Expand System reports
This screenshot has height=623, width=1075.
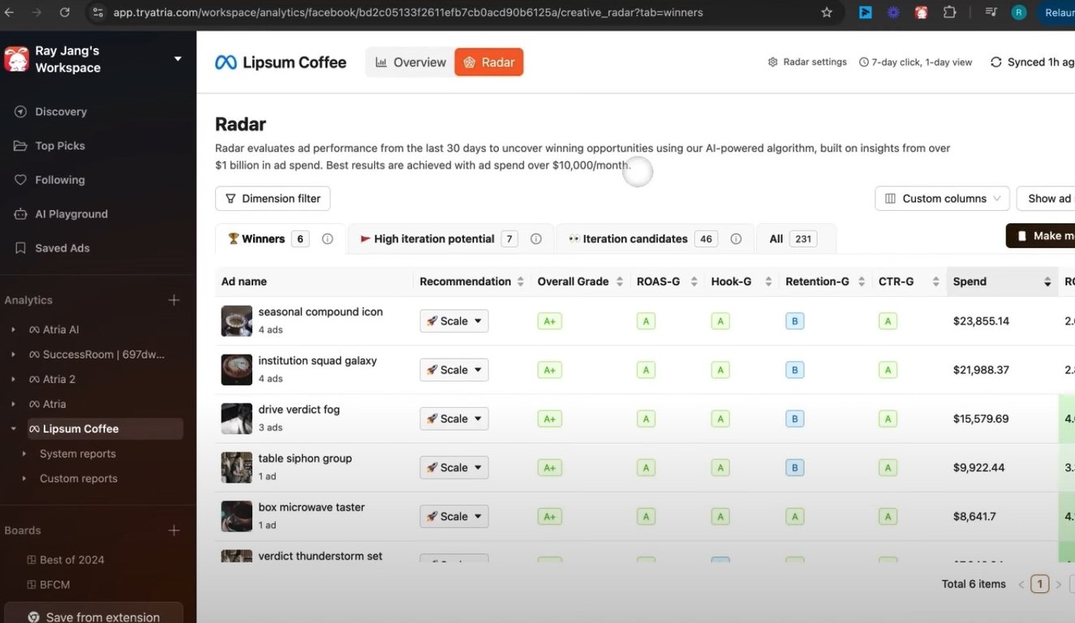24,453
